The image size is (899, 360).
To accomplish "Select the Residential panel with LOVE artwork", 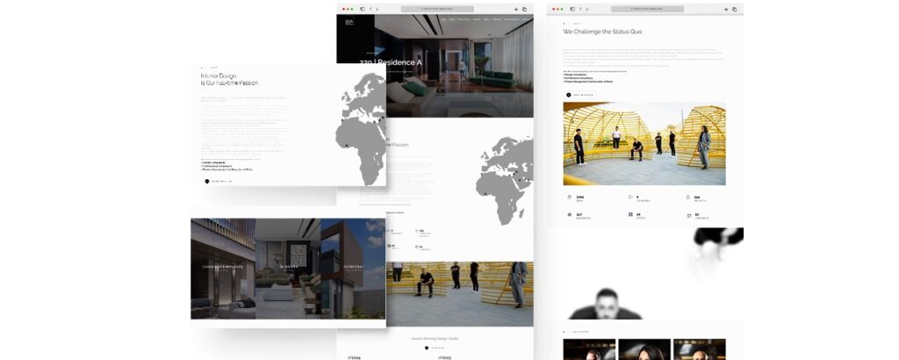I will pyautogui.click(x=288, y=269).
